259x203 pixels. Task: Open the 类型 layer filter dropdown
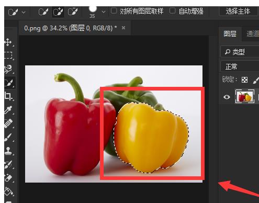[240, 52]
